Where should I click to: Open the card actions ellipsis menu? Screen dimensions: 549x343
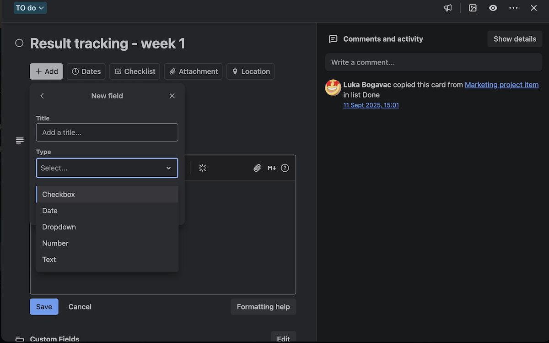click(513, 8)
